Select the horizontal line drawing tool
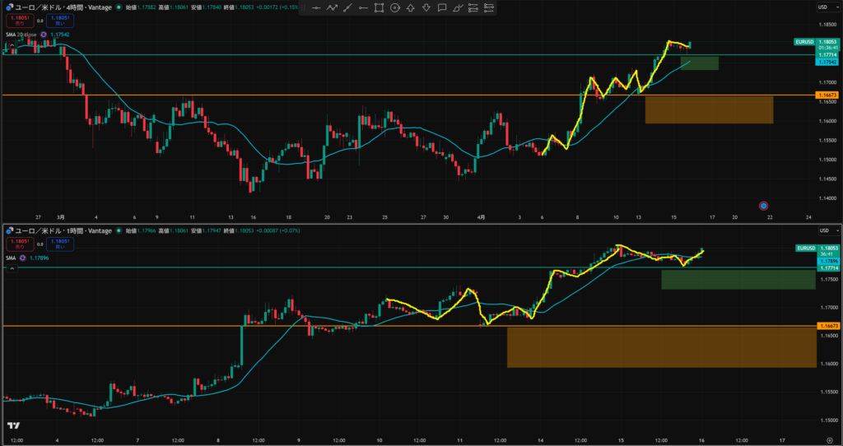 coord(315,7)
